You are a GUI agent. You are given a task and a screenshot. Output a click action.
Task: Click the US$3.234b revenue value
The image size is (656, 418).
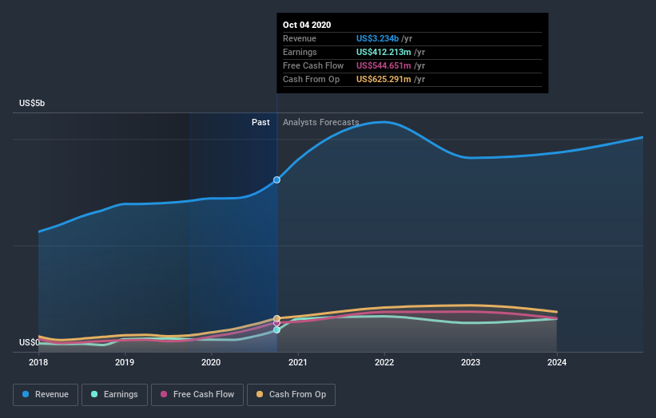377,38
